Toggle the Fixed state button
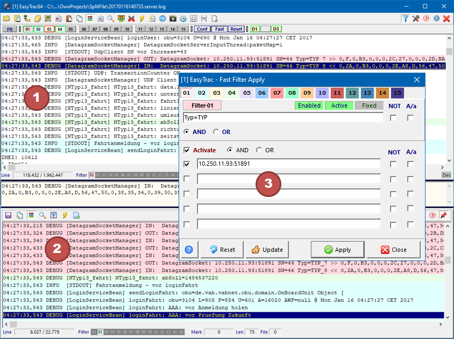Viewport: 454px width, 339px height. coord(369,105)
